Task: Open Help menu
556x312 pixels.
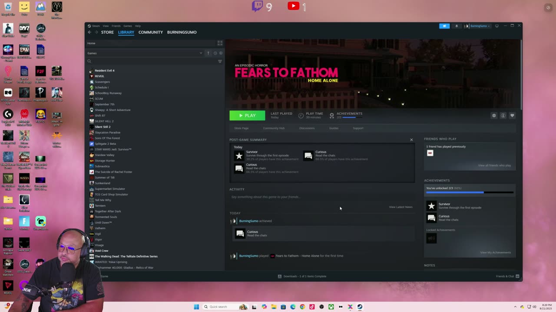Action: point(138,26)
